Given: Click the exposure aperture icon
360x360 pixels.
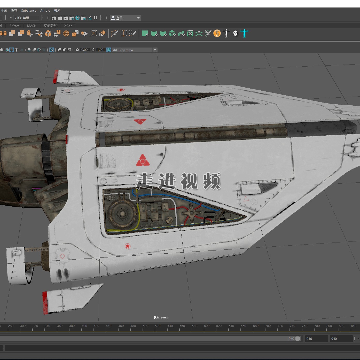Looking at the screenshot, I should click(x=77, y=50).
